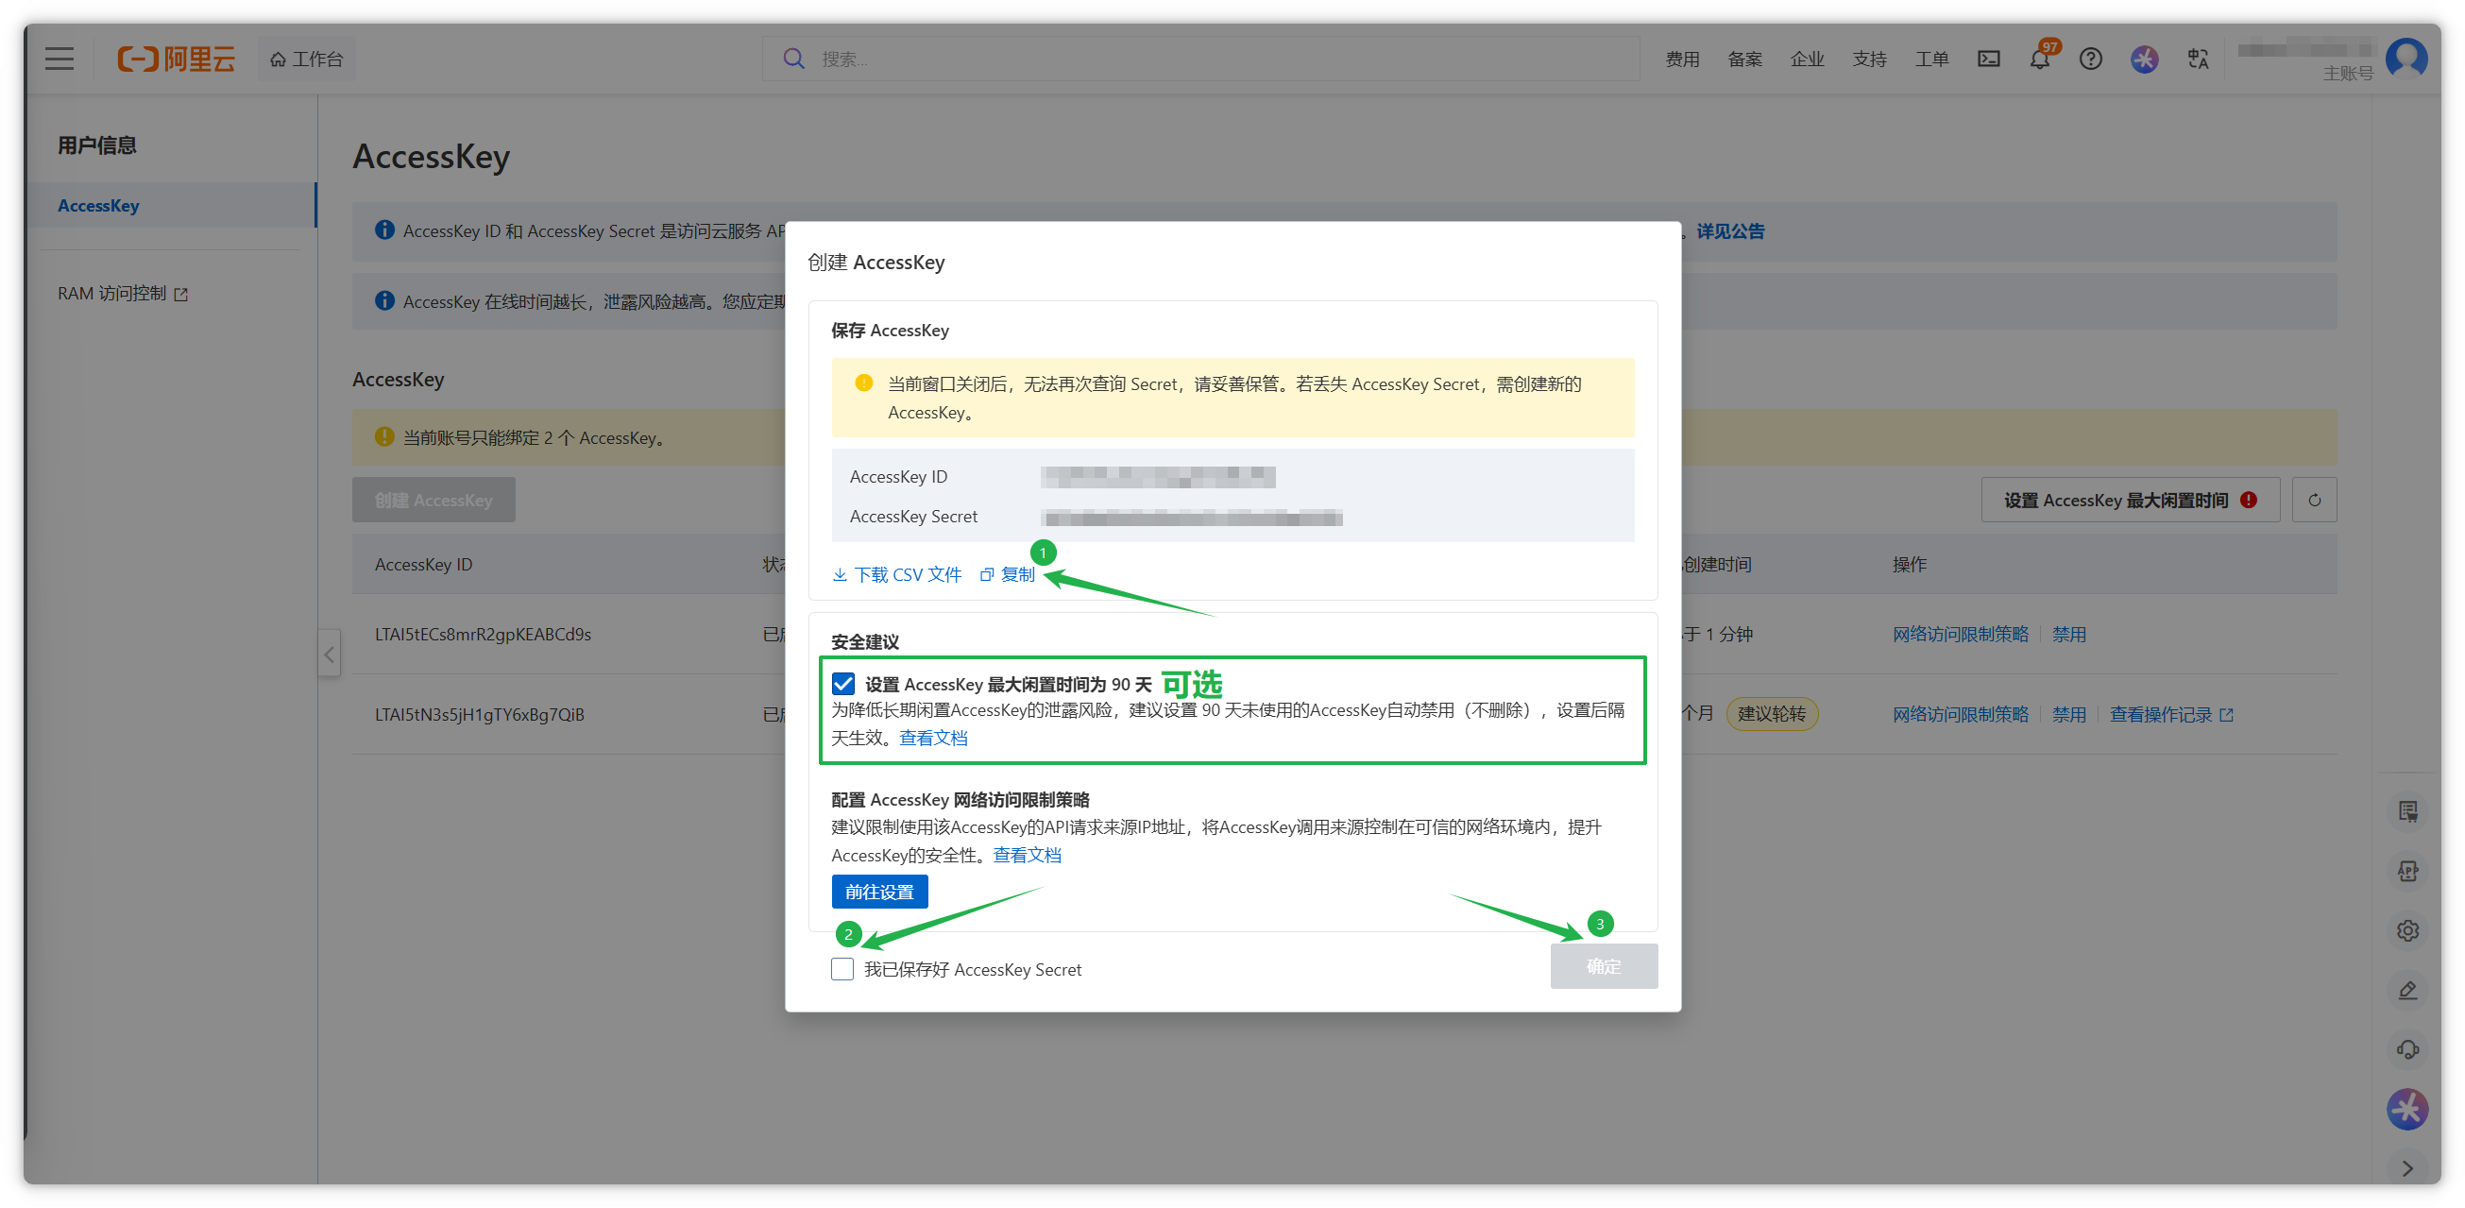Open the Cloud Shell terminal icon

pyautogui.click(x=1988, y=60)
